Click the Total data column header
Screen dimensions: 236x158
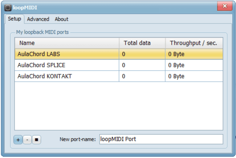click(142, 43)
